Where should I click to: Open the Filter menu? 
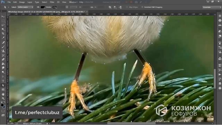52,2
